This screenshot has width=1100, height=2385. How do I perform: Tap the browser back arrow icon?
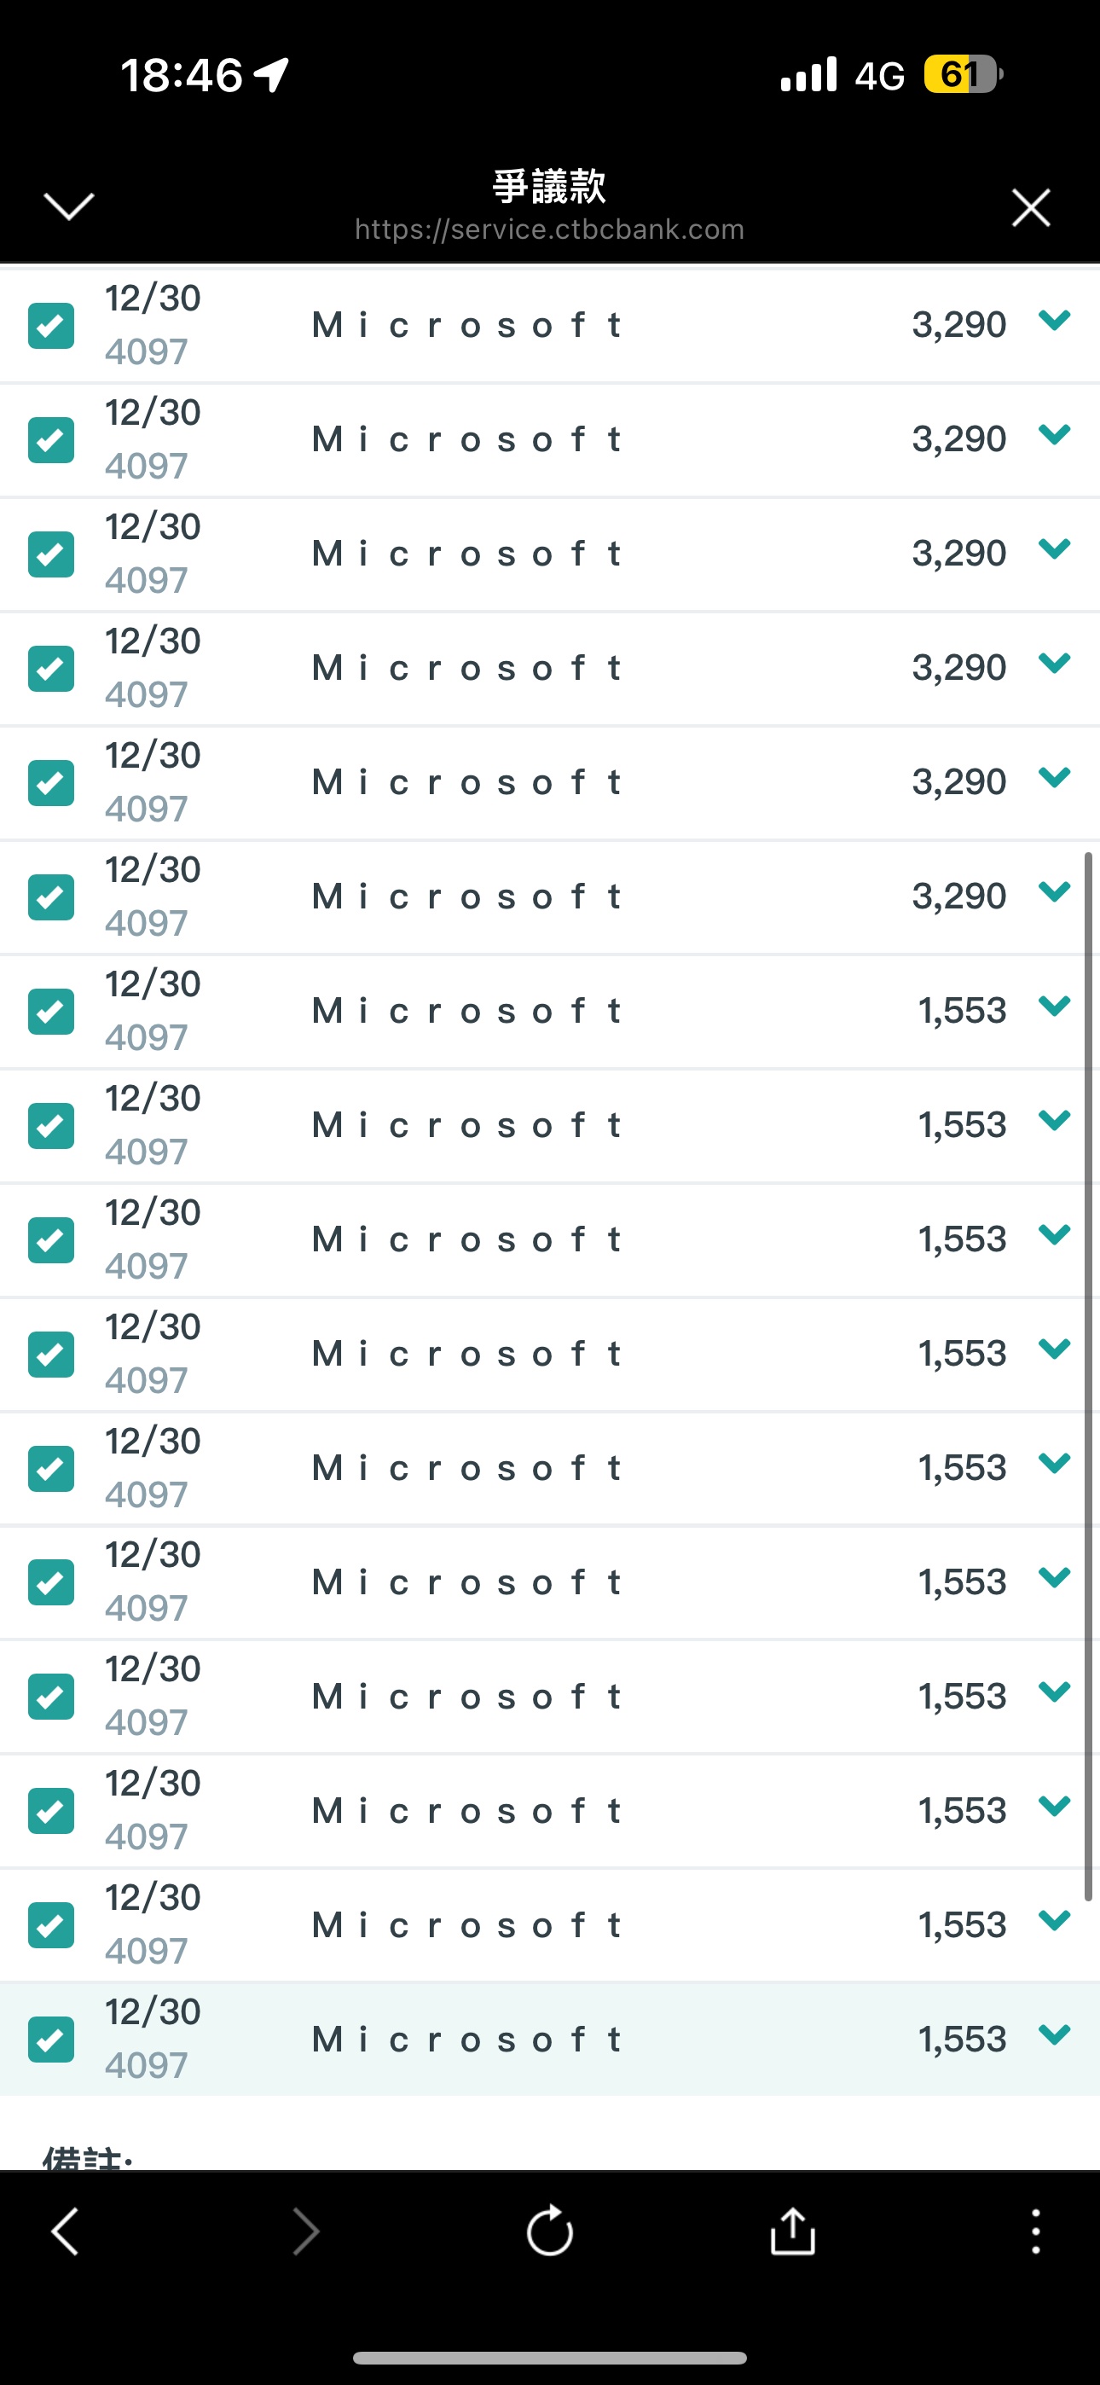[65, 2231]
